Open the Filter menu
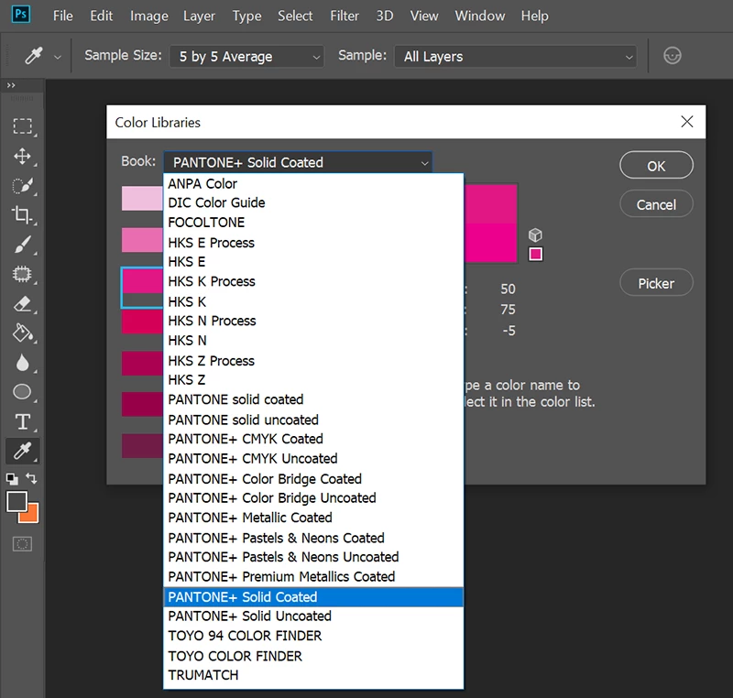This screenshot has height=698, width=733. click(345, 16)
